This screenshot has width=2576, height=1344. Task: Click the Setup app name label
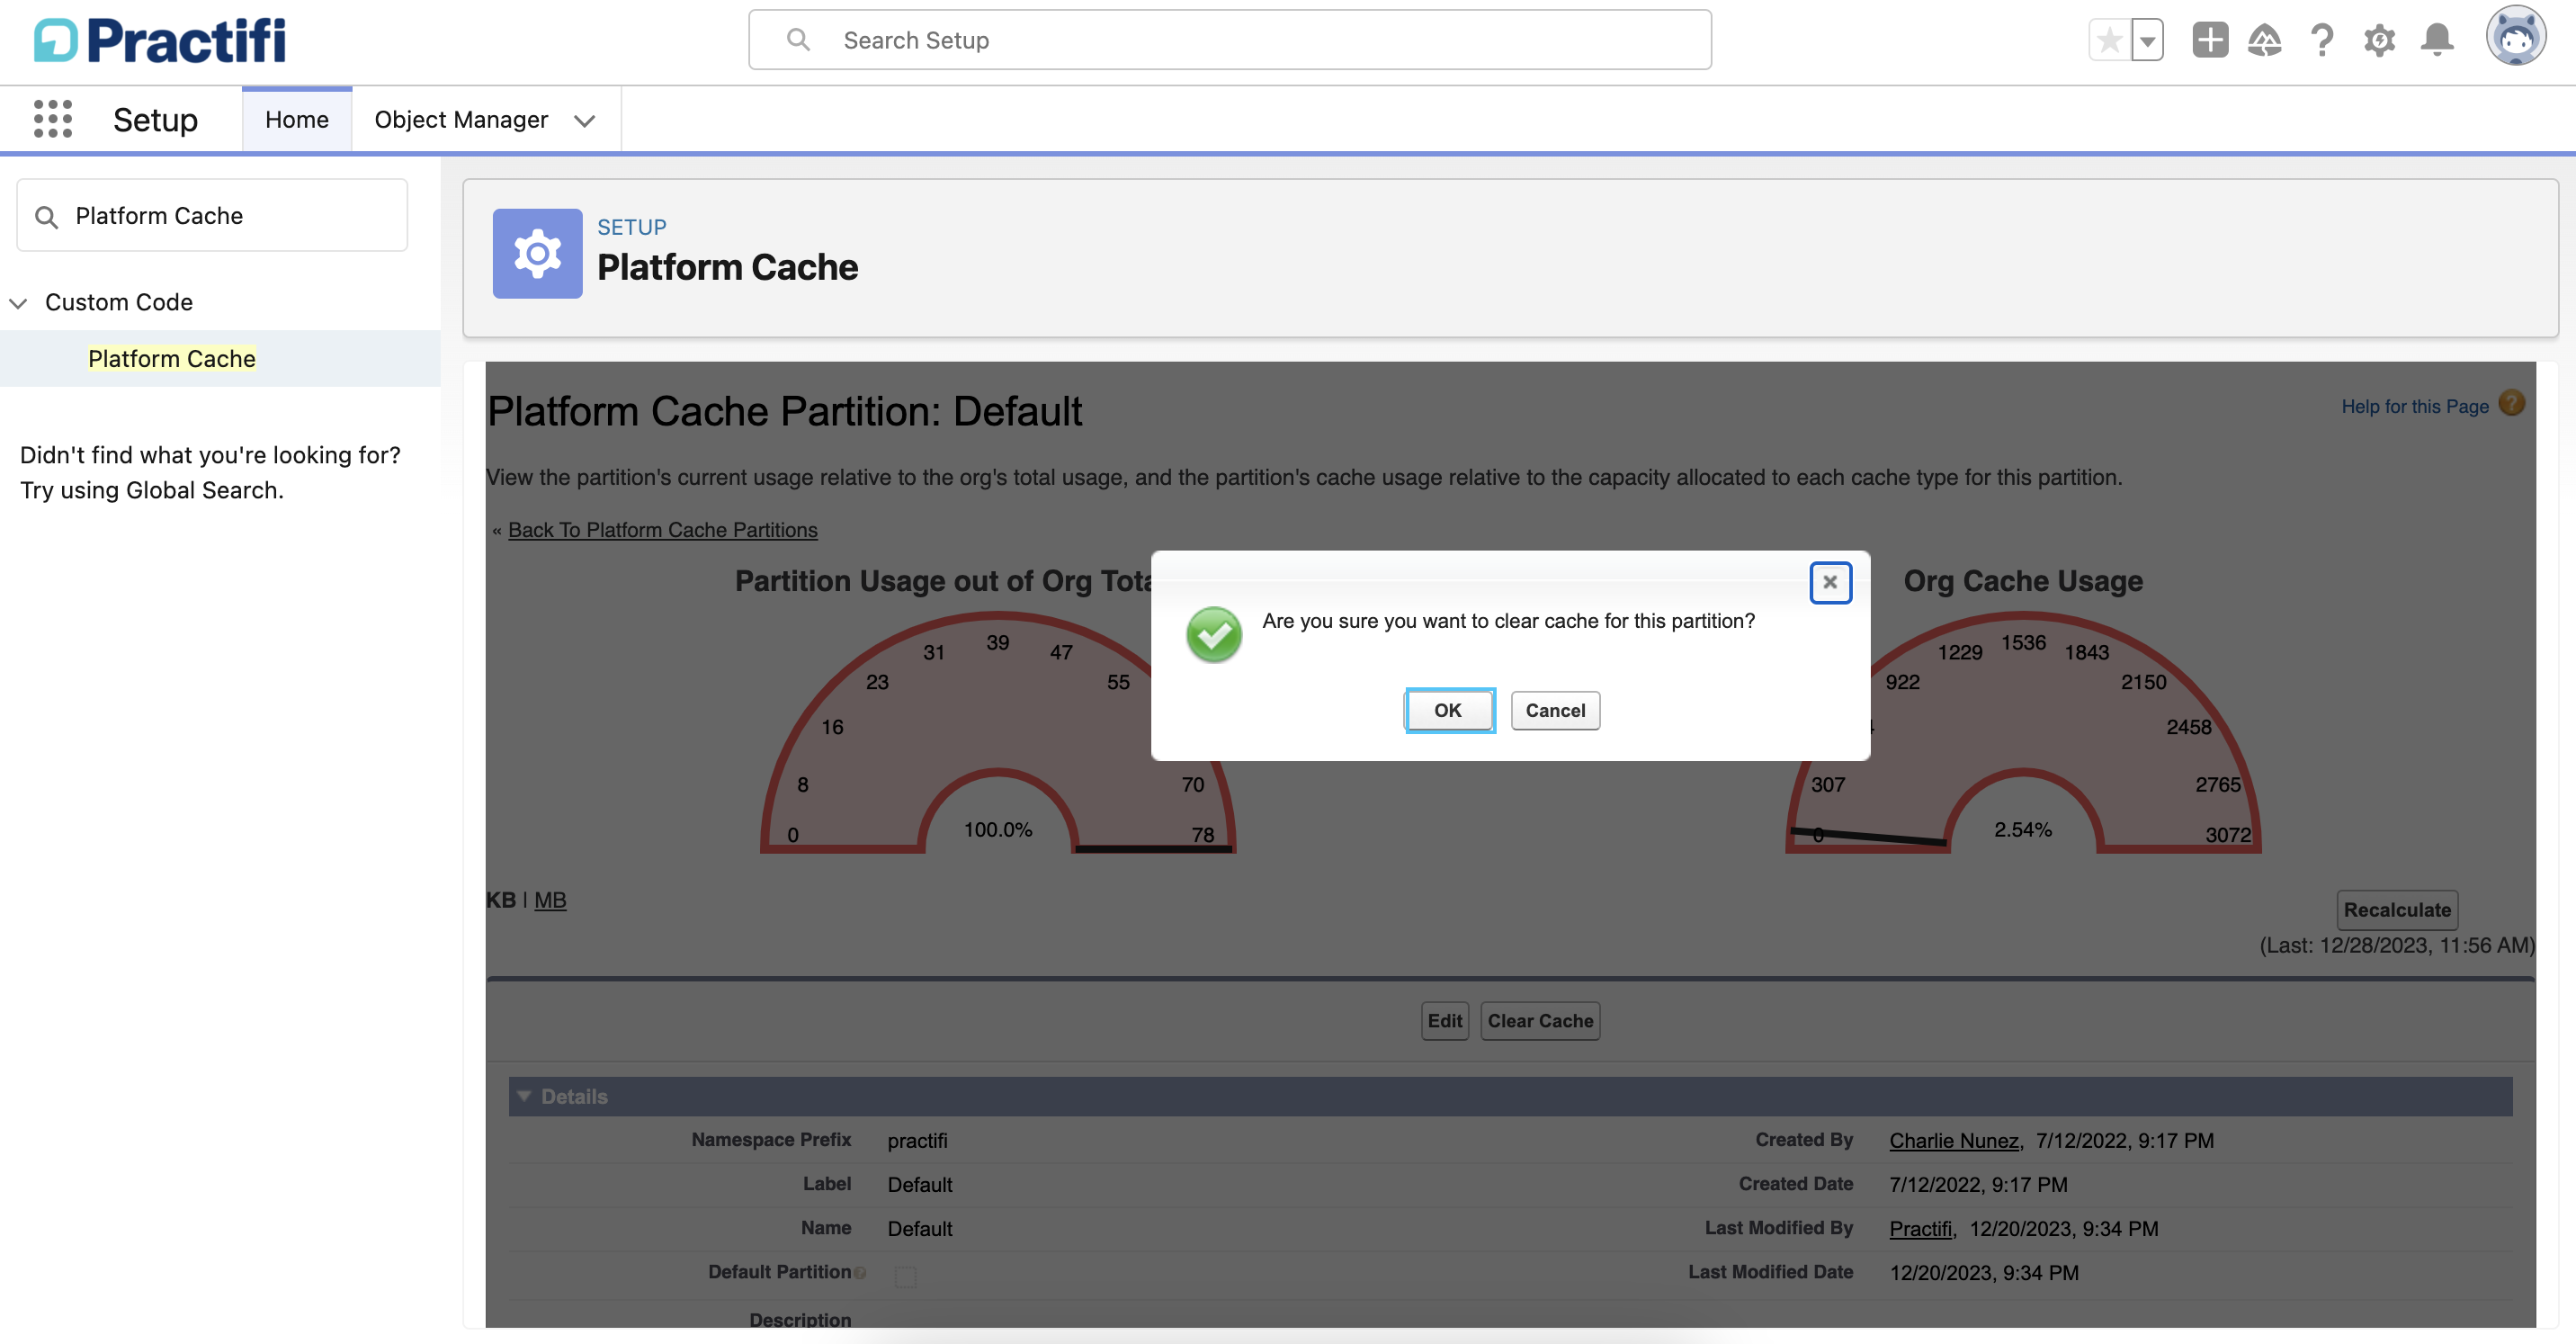[155, 120]
